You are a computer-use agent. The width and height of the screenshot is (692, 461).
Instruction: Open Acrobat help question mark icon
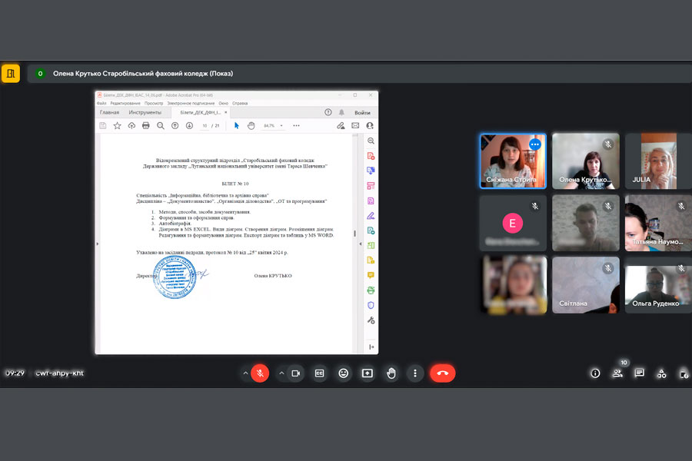tap(328, 112)
